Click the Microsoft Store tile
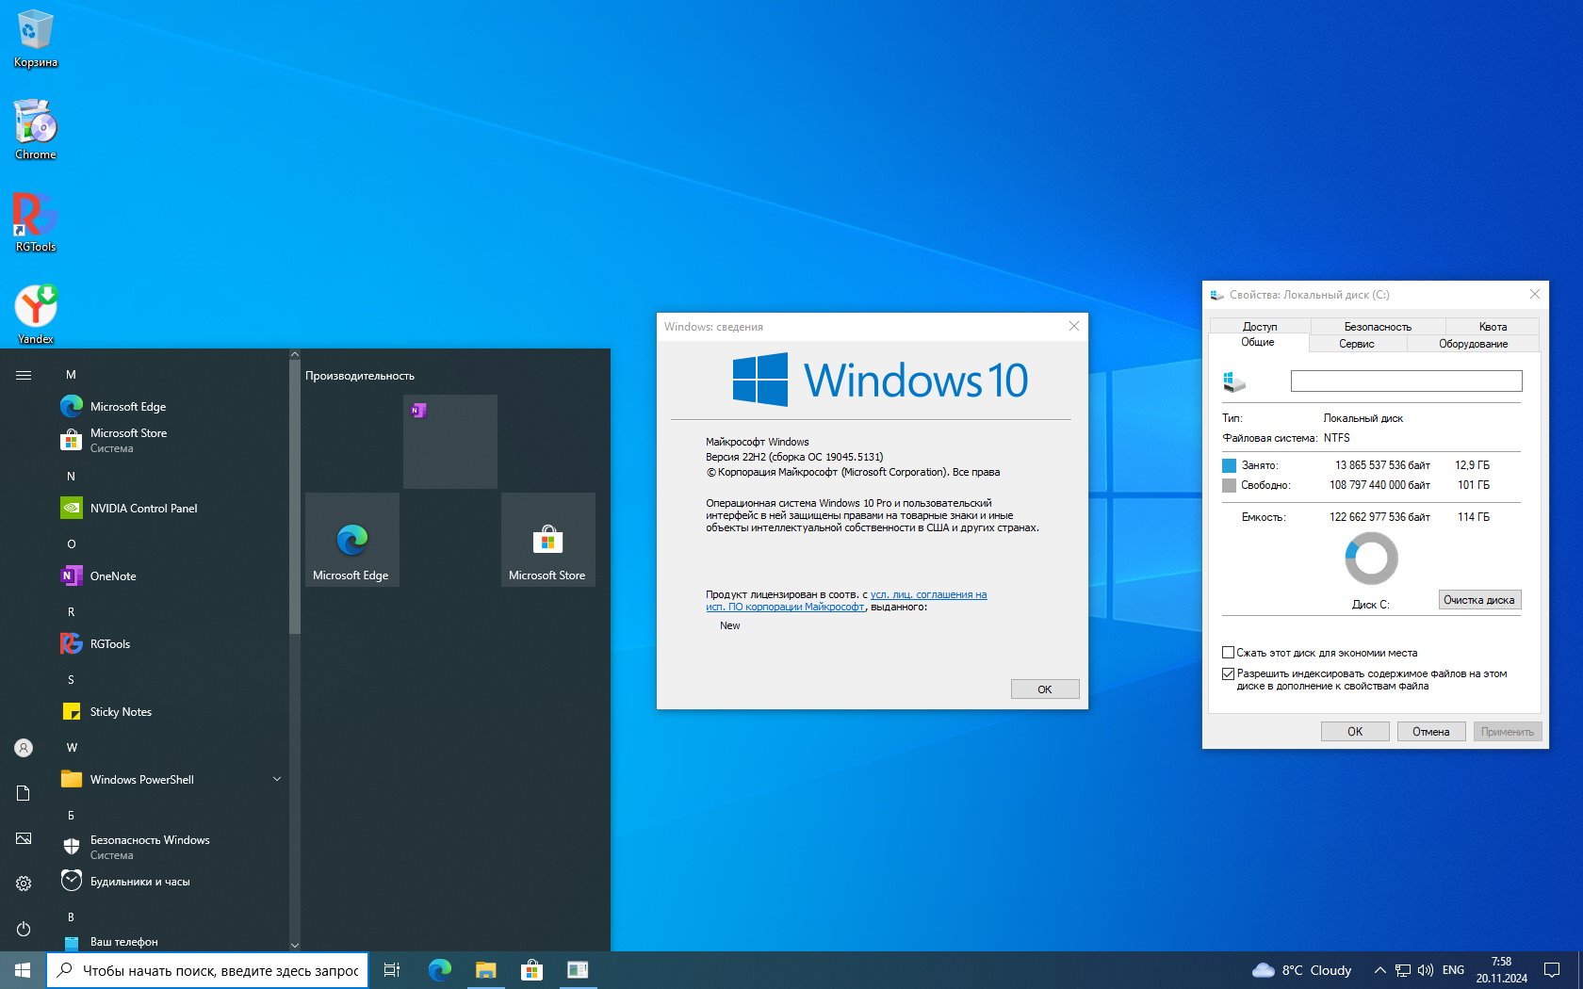1583x989 pixels. click(547, 540)
